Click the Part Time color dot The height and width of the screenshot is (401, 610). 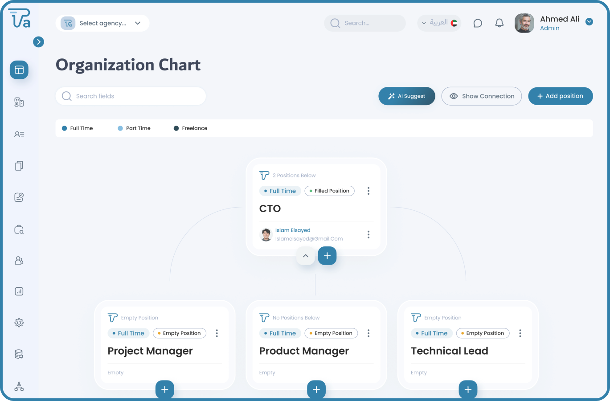click(120, 128)
